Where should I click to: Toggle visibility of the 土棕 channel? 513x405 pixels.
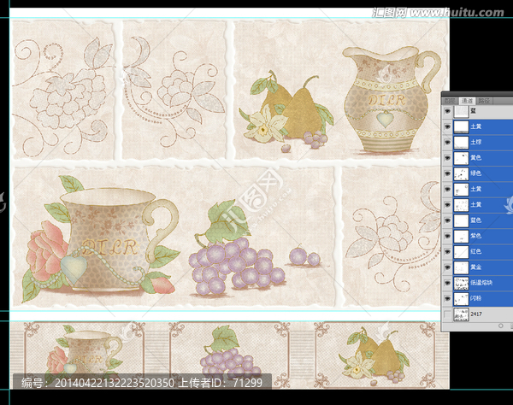(447, 142)
